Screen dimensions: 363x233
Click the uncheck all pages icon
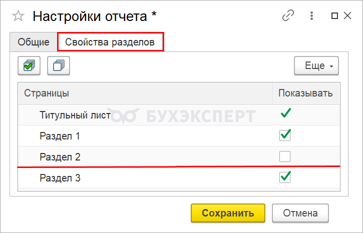tap(58, 65)
